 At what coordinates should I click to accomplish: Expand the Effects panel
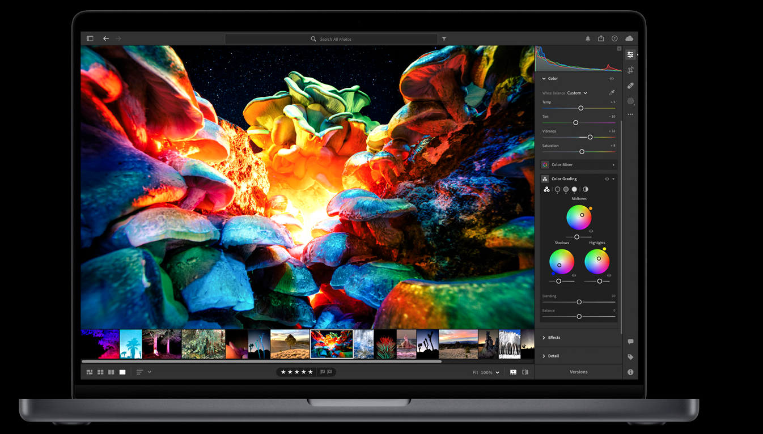click(x=554, y=338)
